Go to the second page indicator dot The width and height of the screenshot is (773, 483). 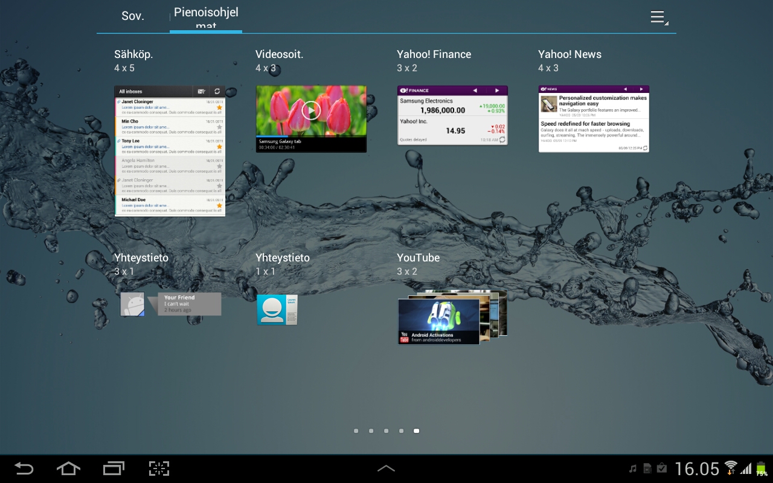tap(371, 431)
